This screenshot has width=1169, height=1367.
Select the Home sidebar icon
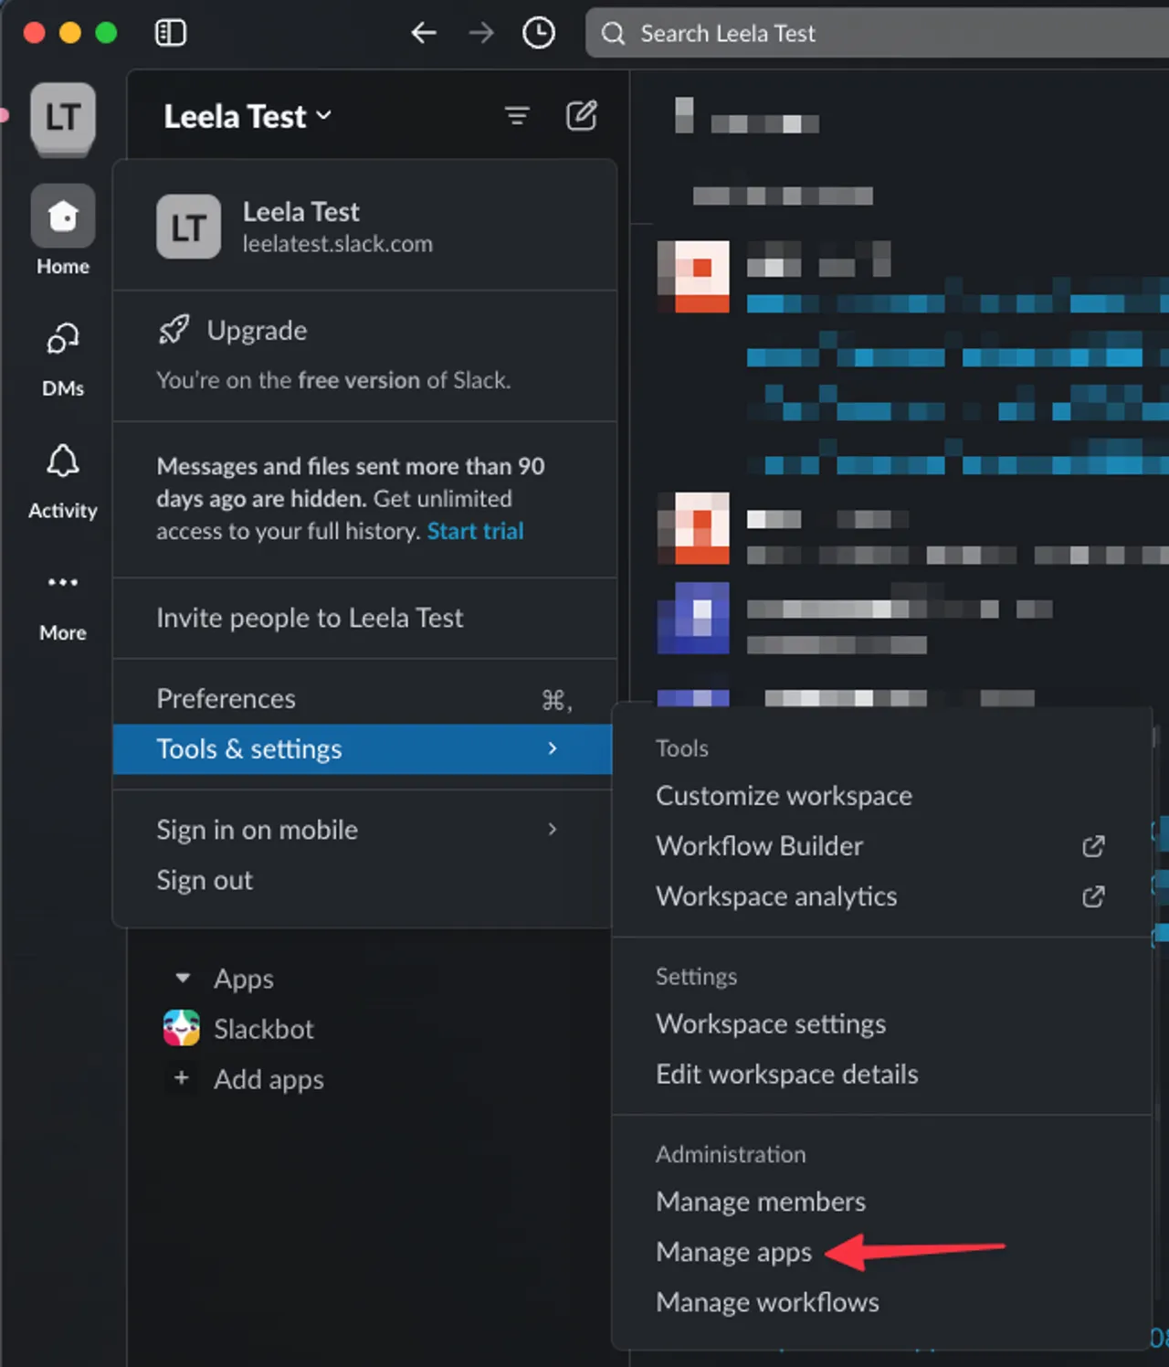[63, 229]
